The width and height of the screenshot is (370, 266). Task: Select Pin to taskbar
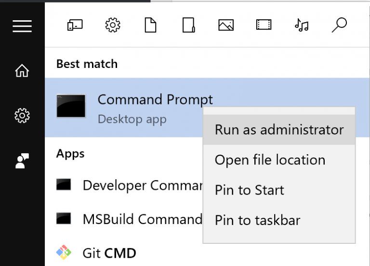click(279, 220)
